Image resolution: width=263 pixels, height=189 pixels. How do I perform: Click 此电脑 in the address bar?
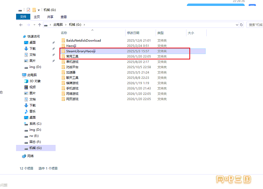click(x=58, y=25)
